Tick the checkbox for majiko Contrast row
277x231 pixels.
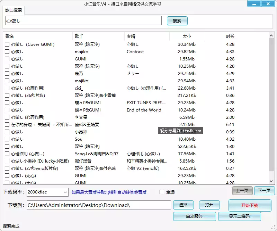(x=7, y=52)
